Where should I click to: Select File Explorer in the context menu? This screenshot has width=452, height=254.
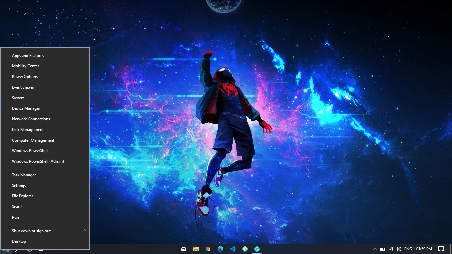coord(45,196)
